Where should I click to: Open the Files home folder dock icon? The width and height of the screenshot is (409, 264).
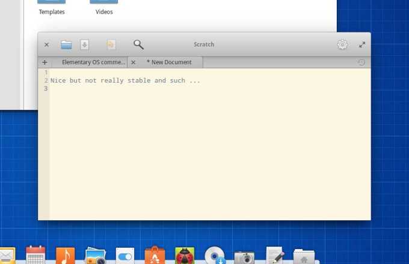click(x=304, y=256)
